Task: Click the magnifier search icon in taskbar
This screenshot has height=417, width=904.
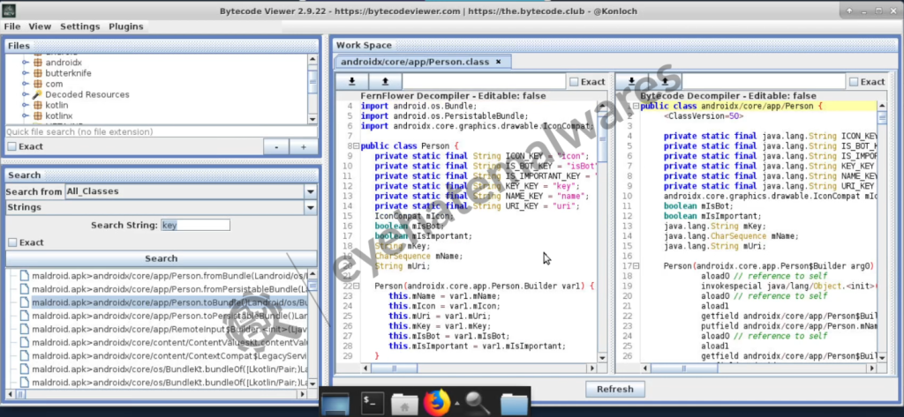Action: [x=477, y=403]
